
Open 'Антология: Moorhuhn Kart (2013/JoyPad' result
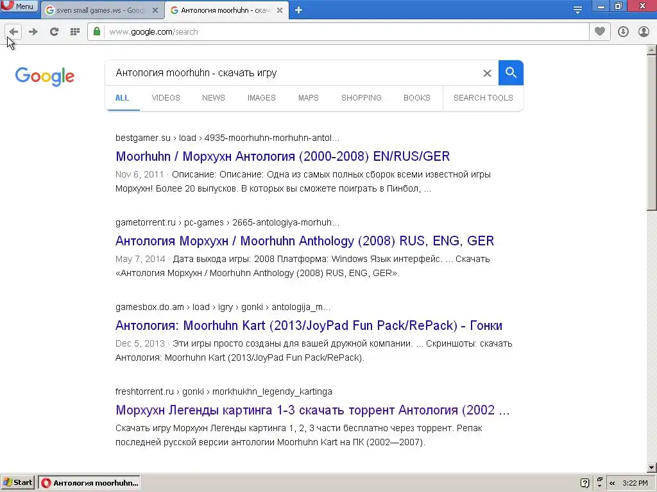coord(309,325)
